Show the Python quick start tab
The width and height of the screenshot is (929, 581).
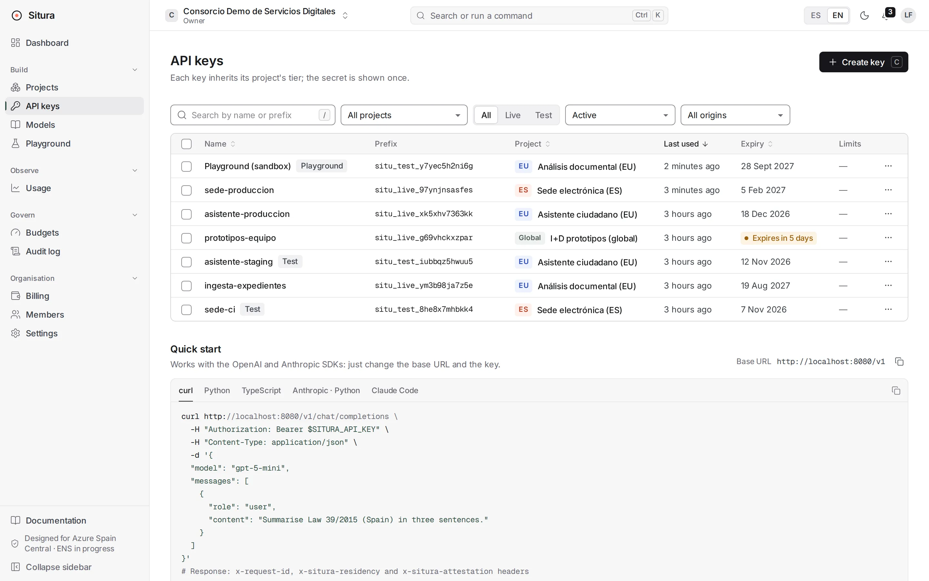217,391
